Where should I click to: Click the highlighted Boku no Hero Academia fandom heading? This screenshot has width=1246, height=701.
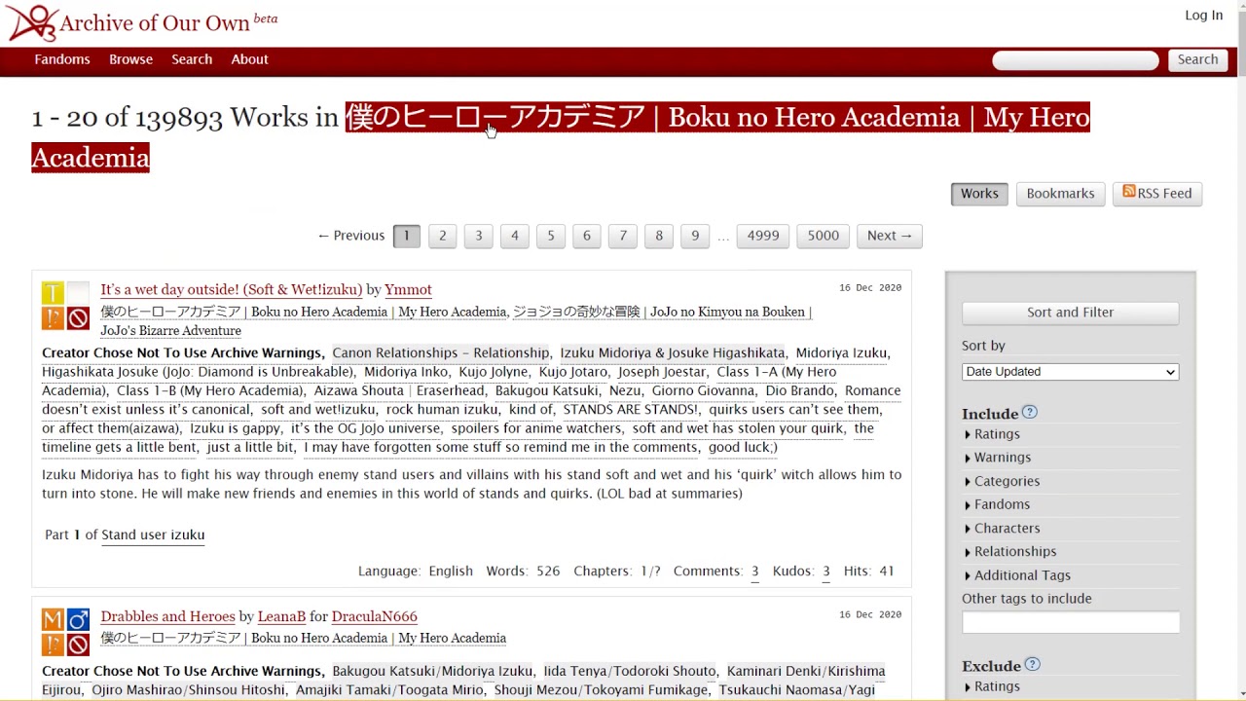click(561, 137)
